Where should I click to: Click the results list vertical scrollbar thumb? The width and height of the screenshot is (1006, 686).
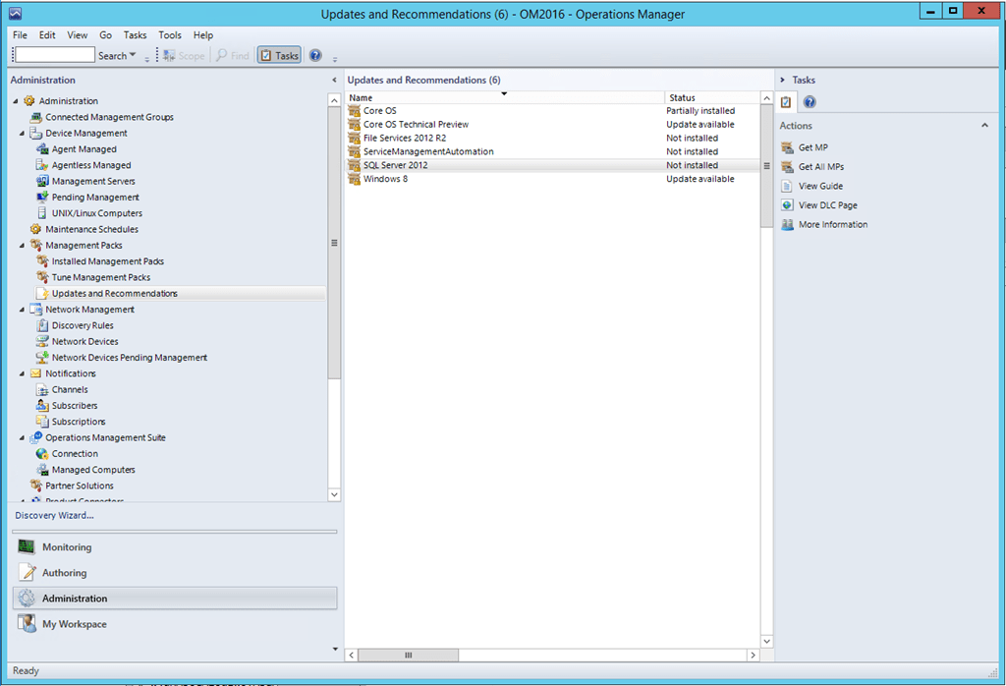(x=766, y=165)
